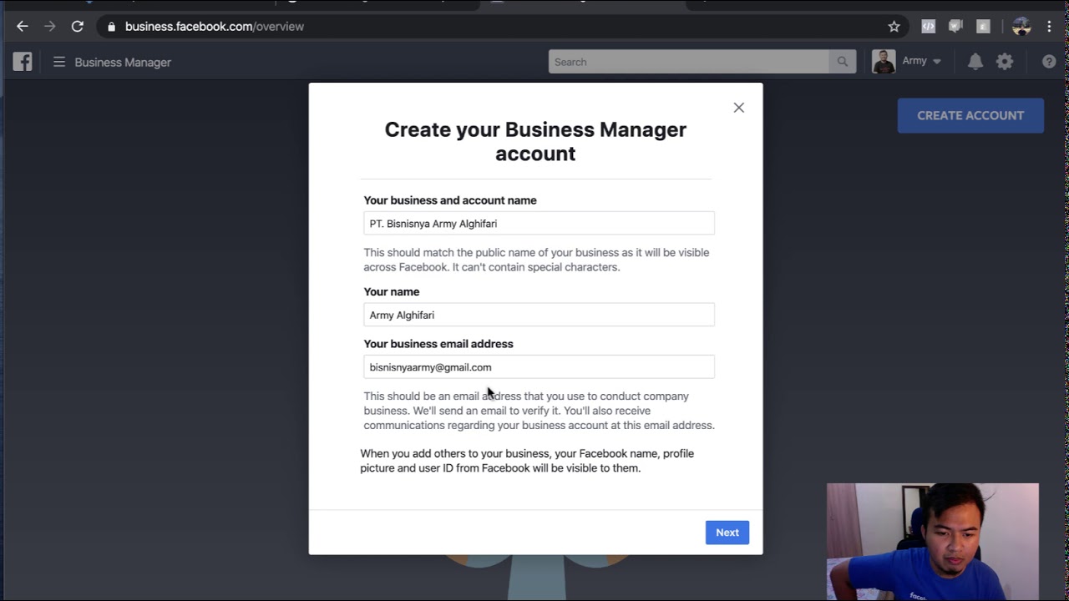The image size is (1069, 601).
Task: Open the Army account dropdown
Action: pyautogui.click(x=922, y=61)
